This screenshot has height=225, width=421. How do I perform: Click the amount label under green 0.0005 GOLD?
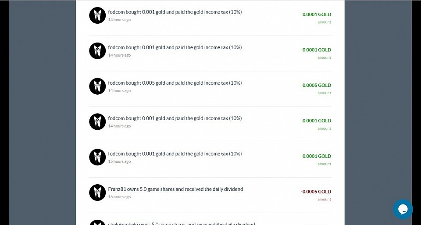324,93
